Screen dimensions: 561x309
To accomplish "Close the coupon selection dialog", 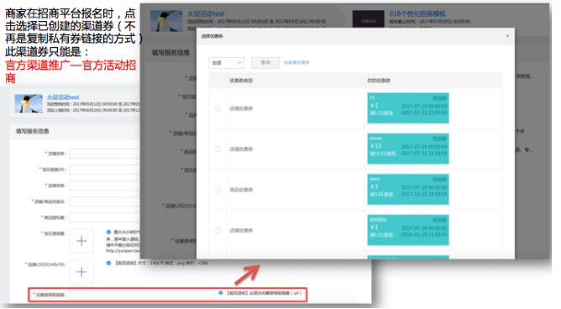I will 507,36.
